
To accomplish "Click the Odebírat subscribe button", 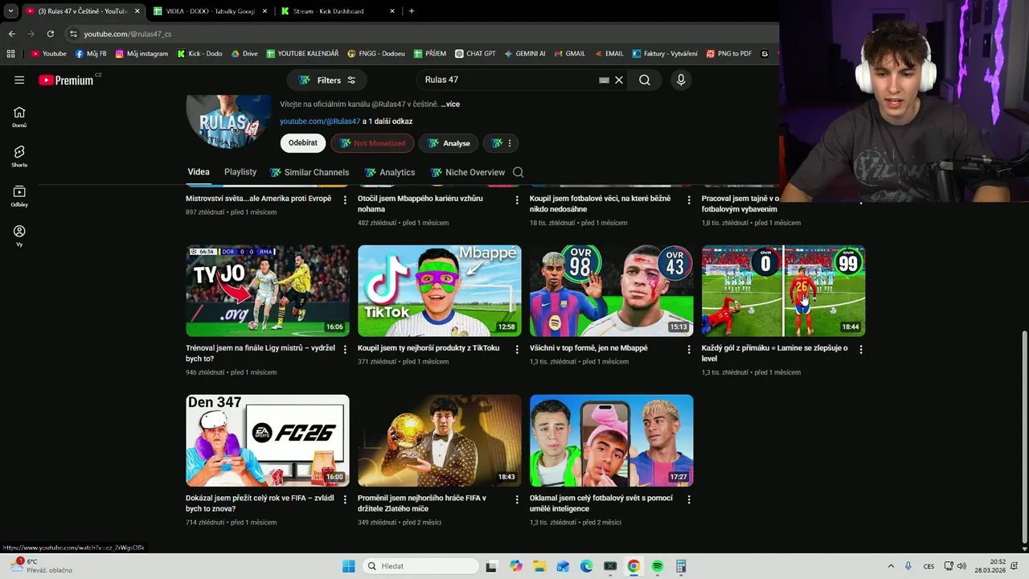I will coord(303,143).
